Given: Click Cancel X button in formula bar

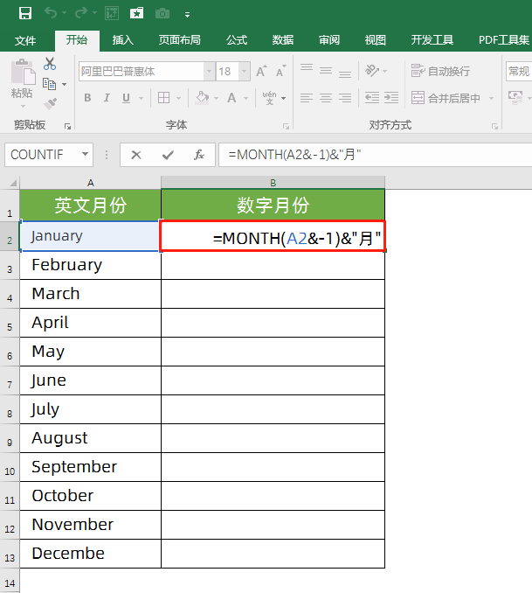Looking at the screenshot, I should pos(136,155).
